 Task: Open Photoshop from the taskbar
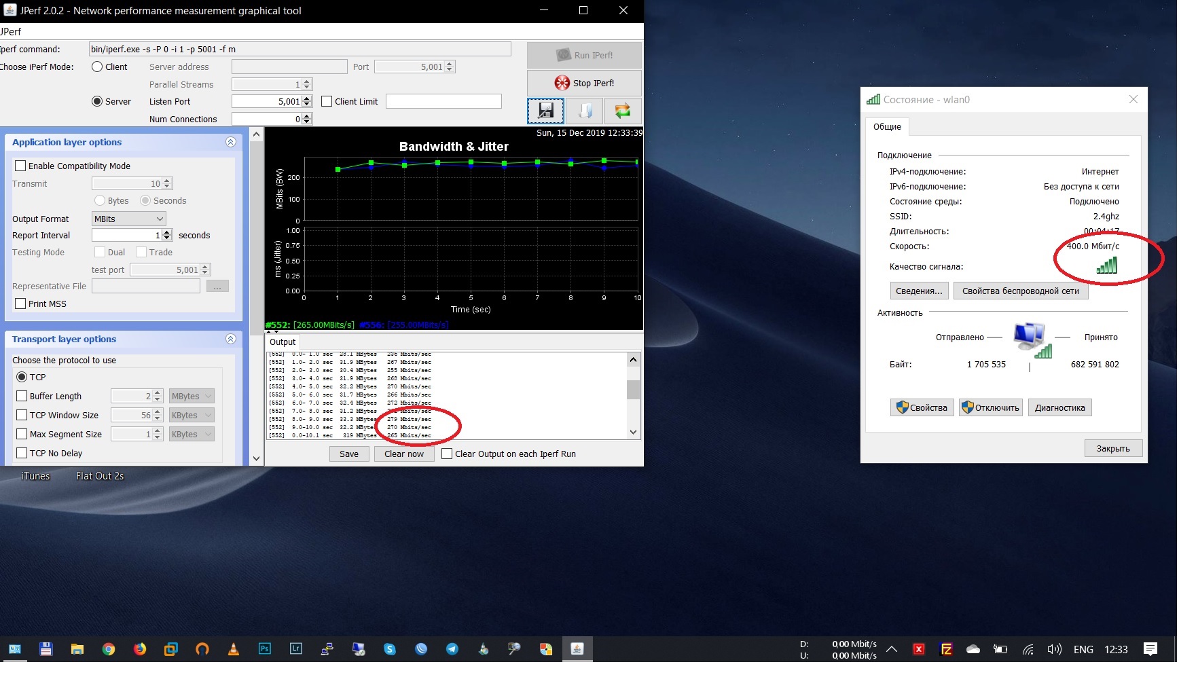tap(264, 649)
